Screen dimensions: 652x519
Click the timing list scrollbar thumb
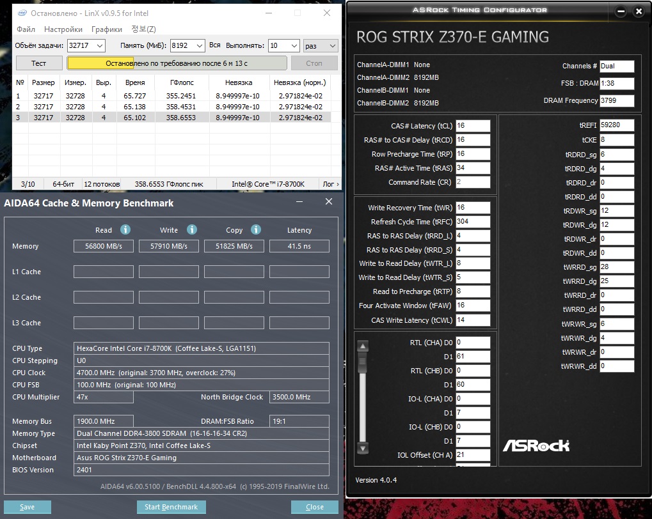point(363,362)
